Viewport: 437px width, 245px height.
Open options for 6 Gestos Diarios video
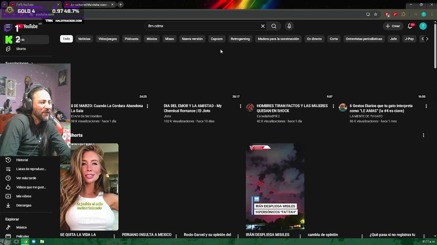coord(426,107)
